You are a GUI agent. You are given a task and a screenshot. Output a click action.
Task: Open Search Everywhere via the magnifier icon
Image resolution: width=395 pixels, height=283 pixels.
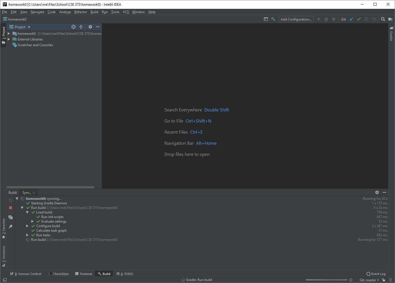pos(383,19)
